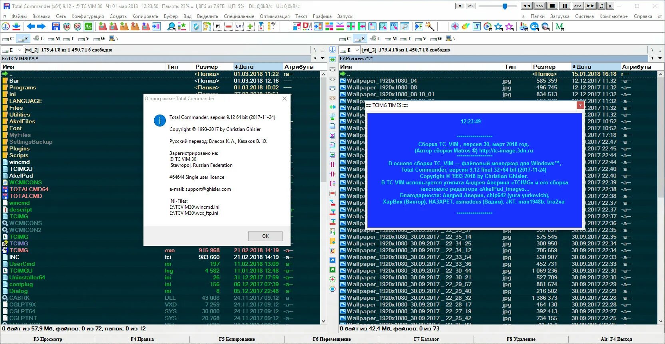Click the EXT selection toolbar icon
Screen dimensions: 665x344
[x=239, y=27]
